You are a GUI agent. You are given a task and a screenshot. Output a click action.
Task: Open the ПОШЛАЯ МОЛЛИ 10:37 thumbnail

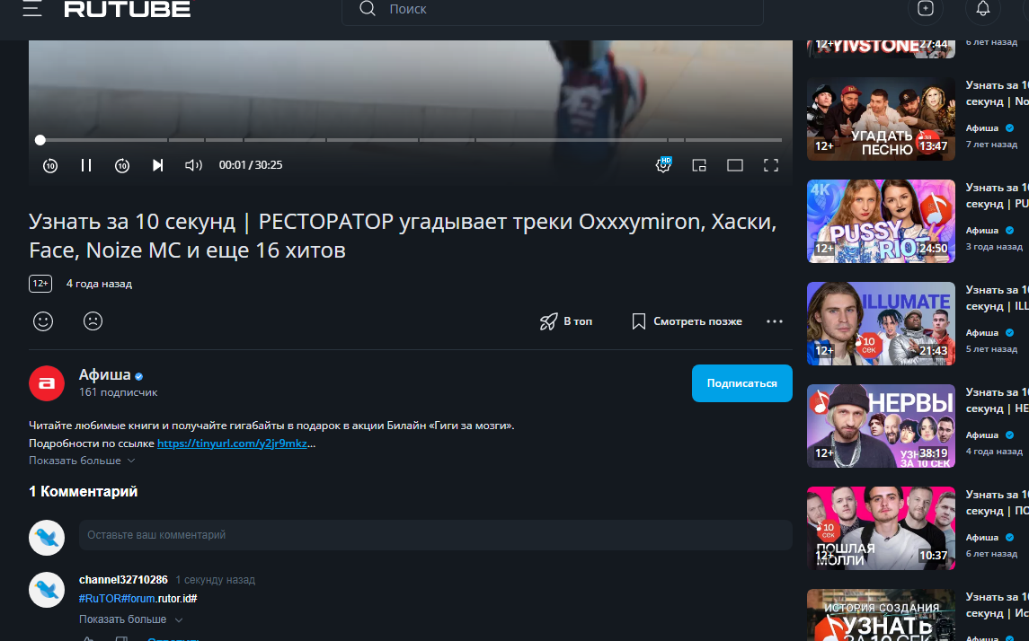[x=881, y=528]
